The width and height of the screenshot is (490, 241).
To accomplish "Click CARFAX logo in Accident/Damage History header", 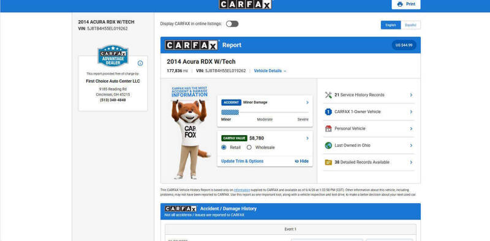I will [181, 209].
